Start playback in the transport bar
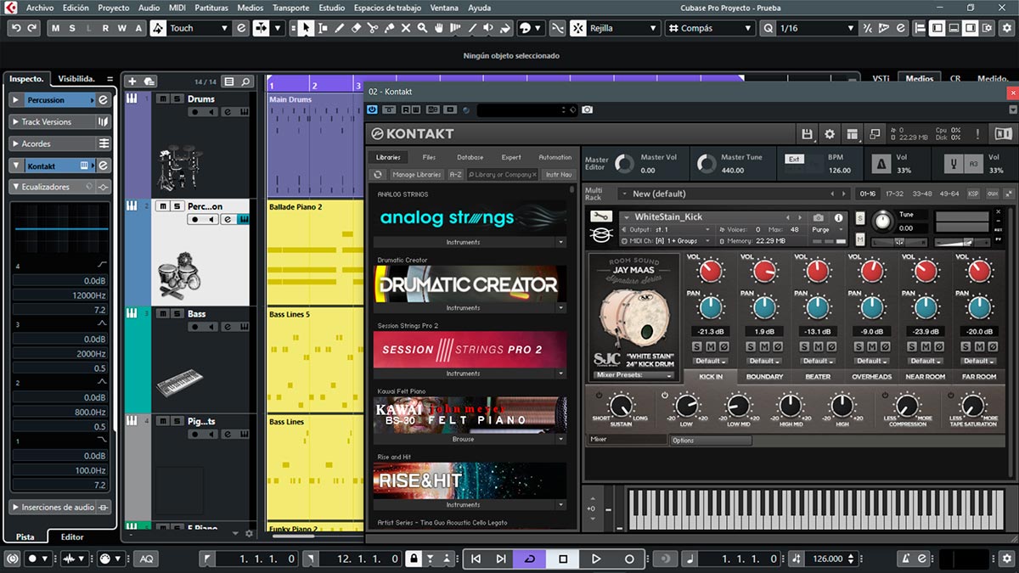Image resolution: width=1019 pixels, height=573 pixels. pyautogui.click(x=596, y=559)
